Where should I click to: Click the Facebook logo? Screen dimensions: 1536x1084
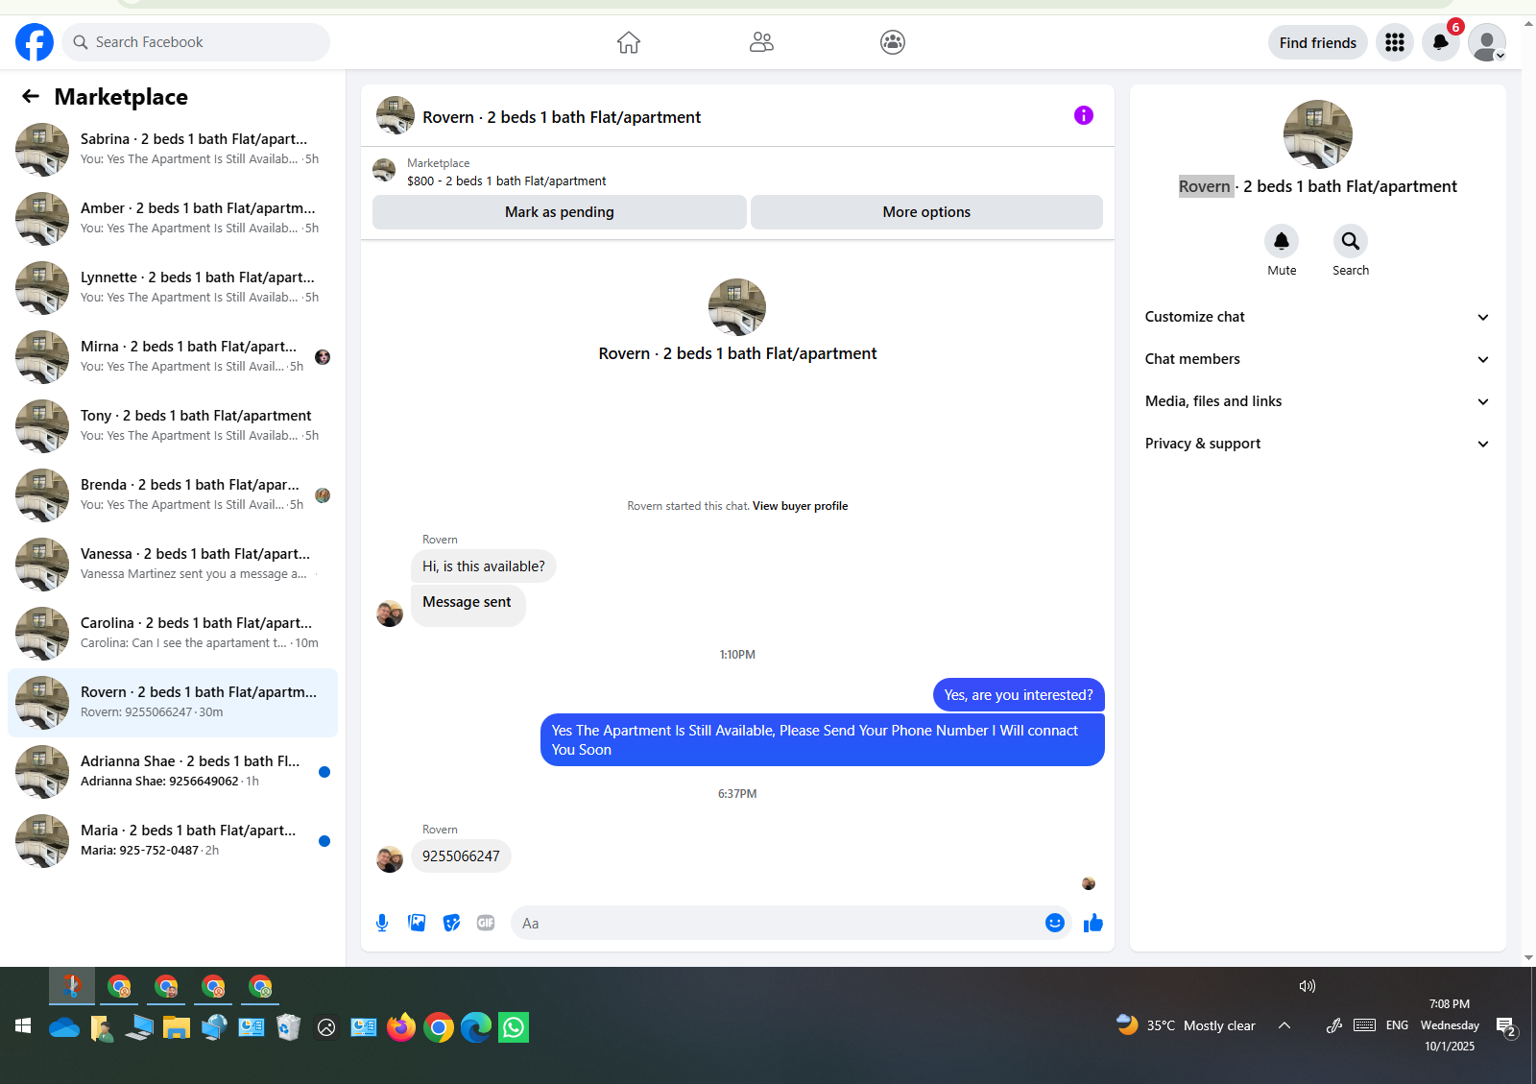[35, 42]
